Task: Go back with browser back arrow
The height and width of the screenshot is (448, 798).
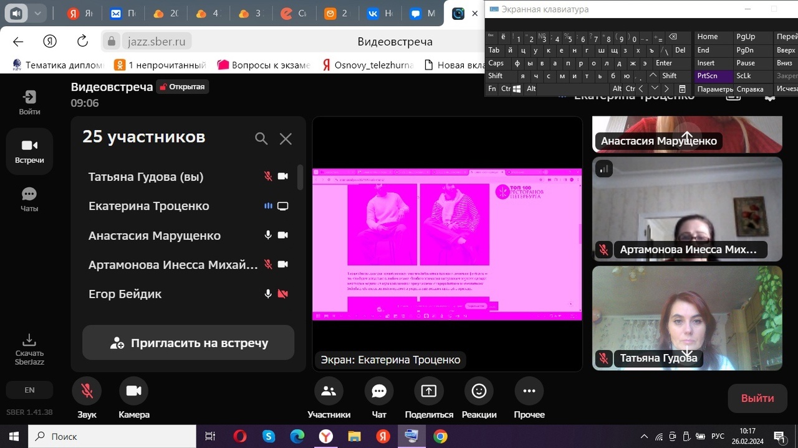Action: [18, 42]
